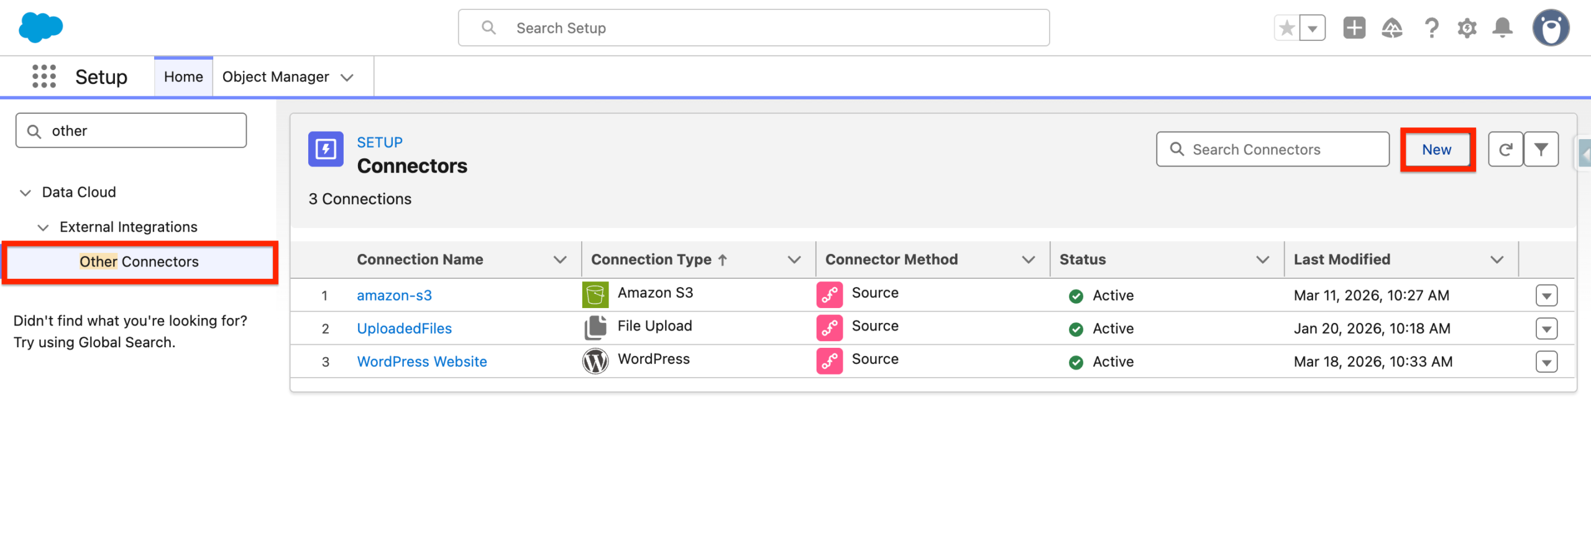
Task: Open the UploadedFiles connection link
Action: tap(404, 328)
